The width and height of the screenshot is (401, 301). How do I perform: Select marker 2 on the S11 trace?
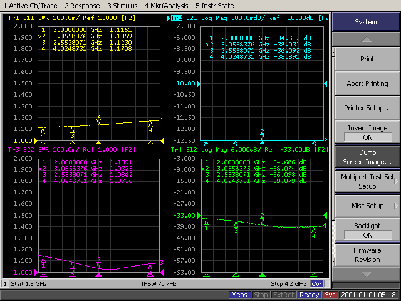(x=98, y=119)
